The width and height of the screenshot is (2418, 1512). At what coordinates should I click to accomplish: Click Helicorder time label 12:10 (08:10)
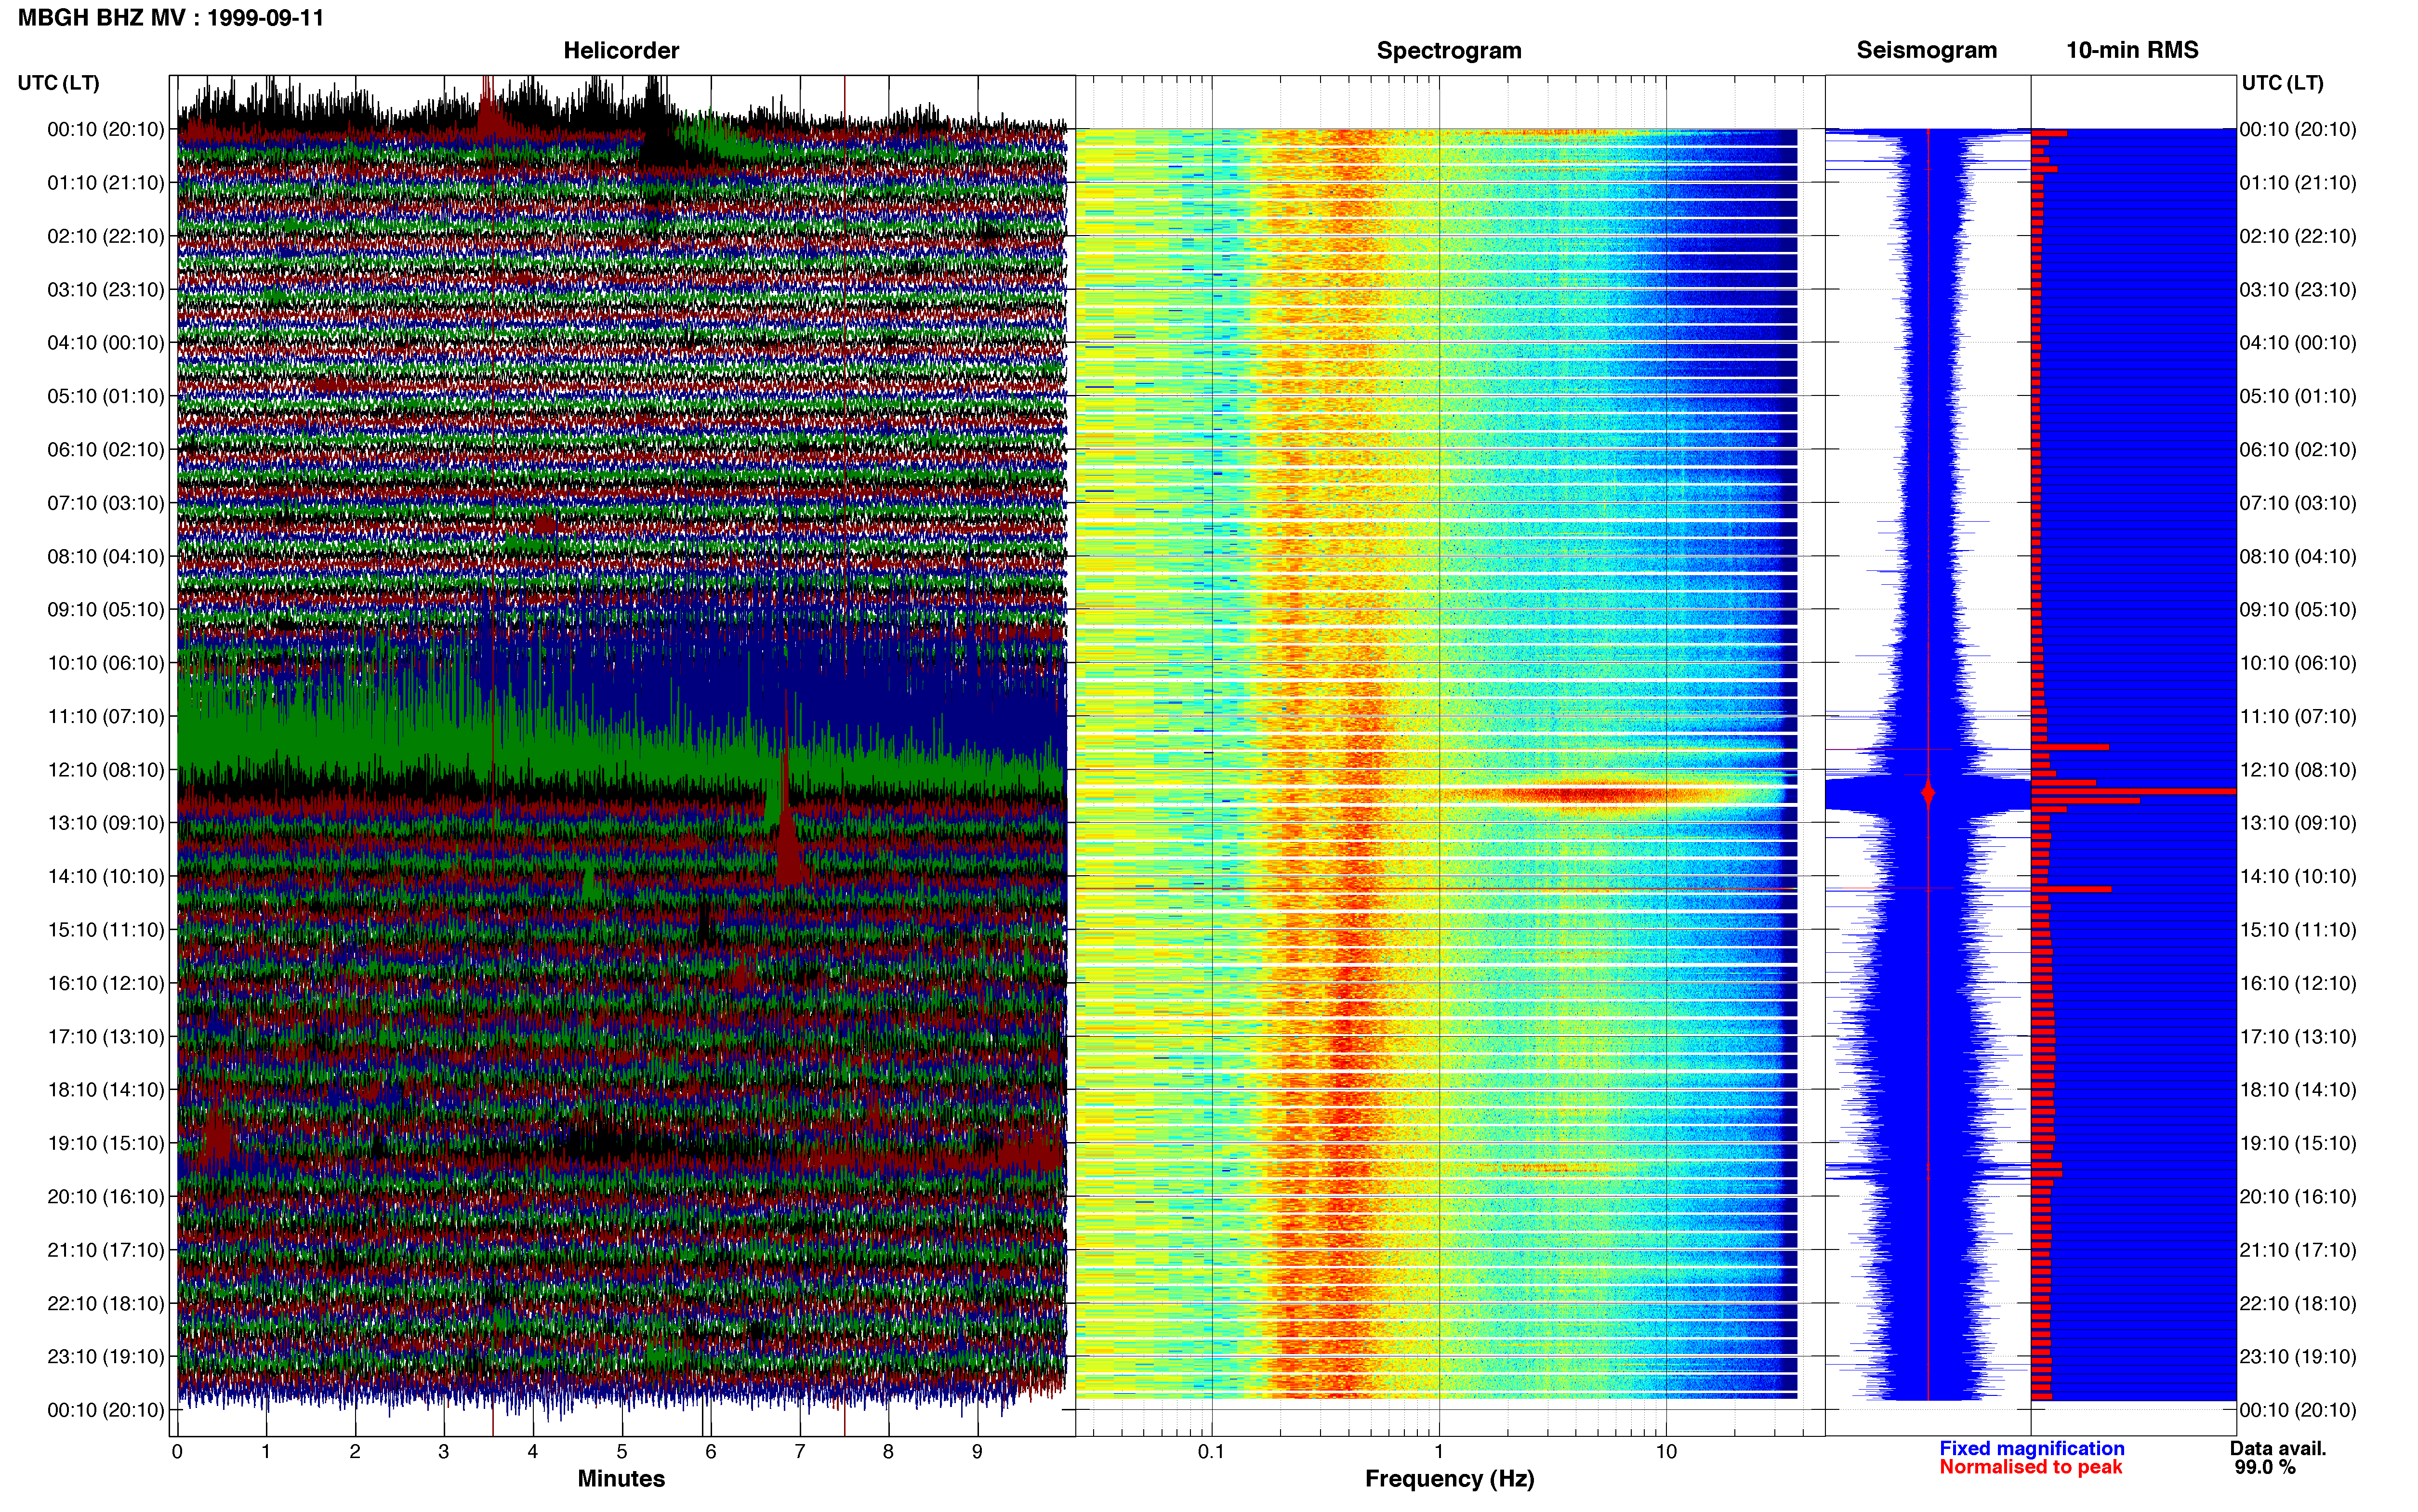106,770
